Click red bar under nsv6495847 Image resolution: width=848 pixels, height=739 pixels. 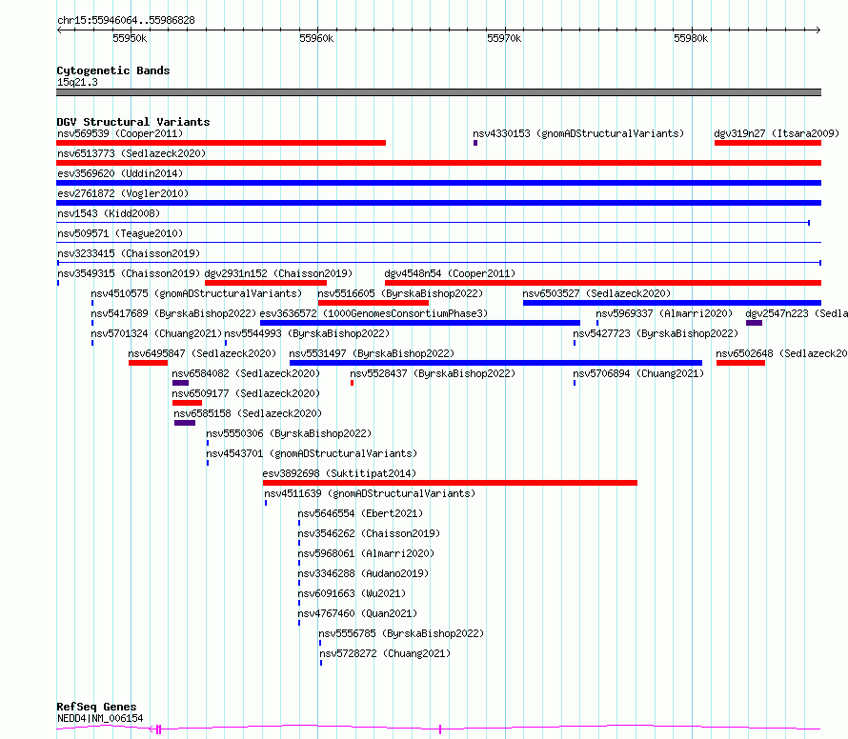pos(149,363)
